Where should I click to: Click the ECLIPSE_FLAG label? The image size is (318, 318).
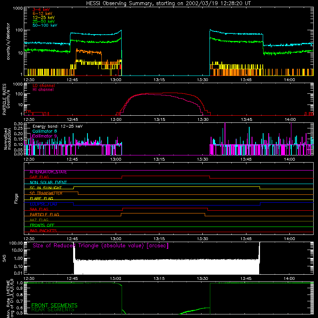(x=43, y=204)
